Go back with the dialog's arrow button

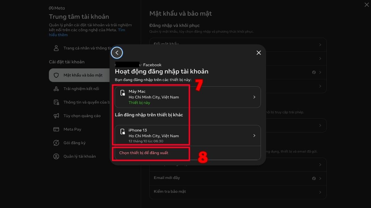[x=117, y=53]
